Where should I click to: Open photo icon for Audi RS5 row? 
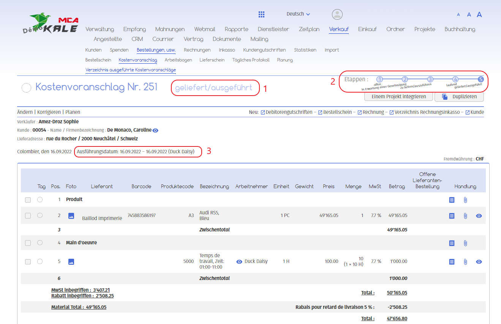[71, 216]
